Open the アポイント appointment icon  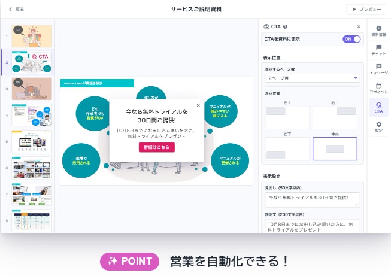tap(378, 88)
